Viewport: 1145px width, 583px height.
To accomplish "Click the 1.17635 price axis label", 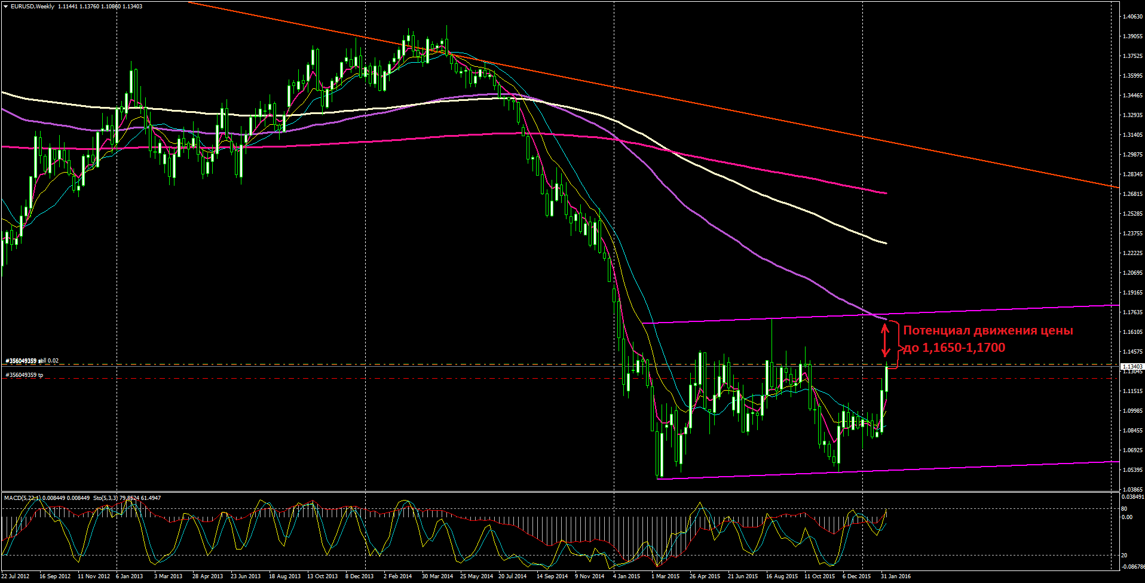I will (1132, 312).
